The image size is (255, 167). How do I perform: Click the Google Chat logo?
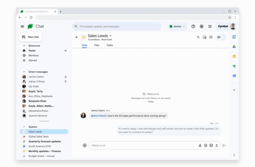click(x=30, y=26)
